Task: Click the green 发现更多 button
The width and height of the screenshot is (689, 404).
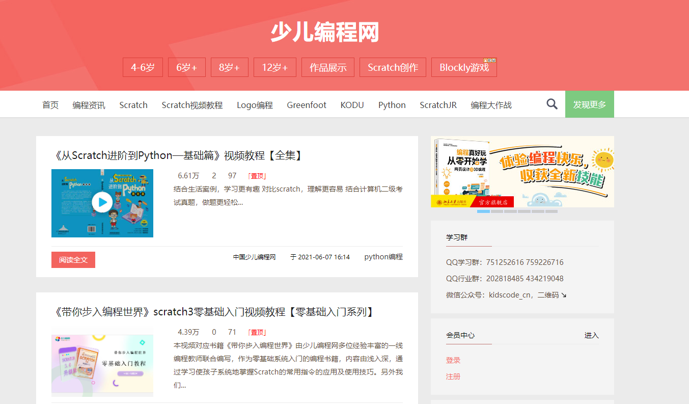Action: pyautogui.click(x=590, y=104)
